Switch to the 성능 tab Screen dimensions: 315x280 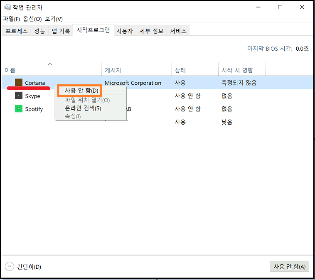tap(39, 31)
